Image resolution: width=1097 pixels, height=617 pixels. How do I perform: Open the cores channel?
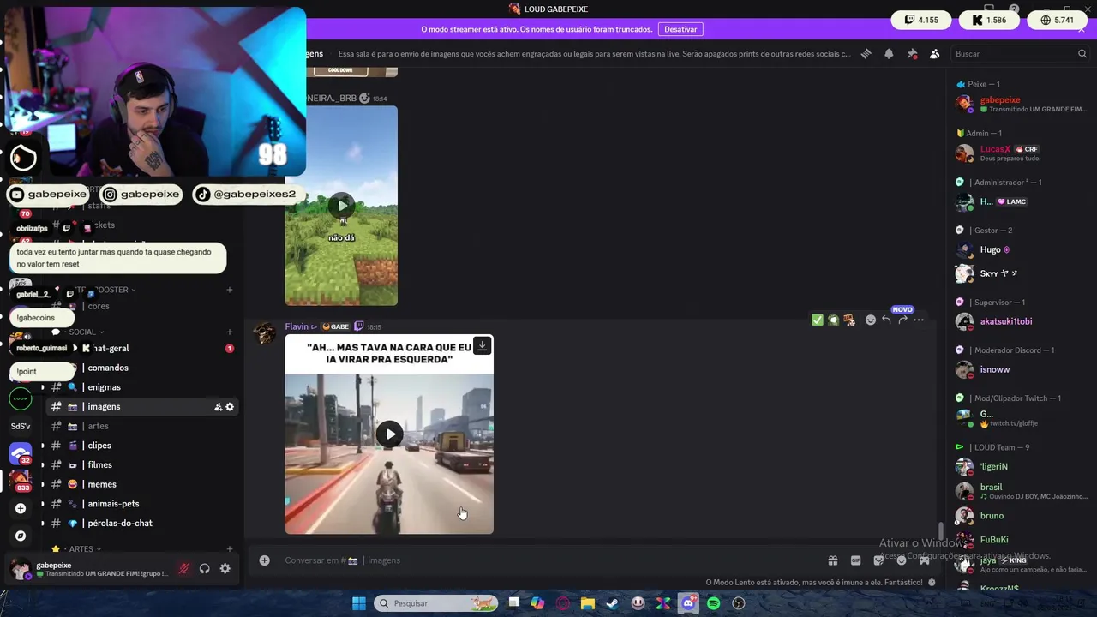(141, 306)
